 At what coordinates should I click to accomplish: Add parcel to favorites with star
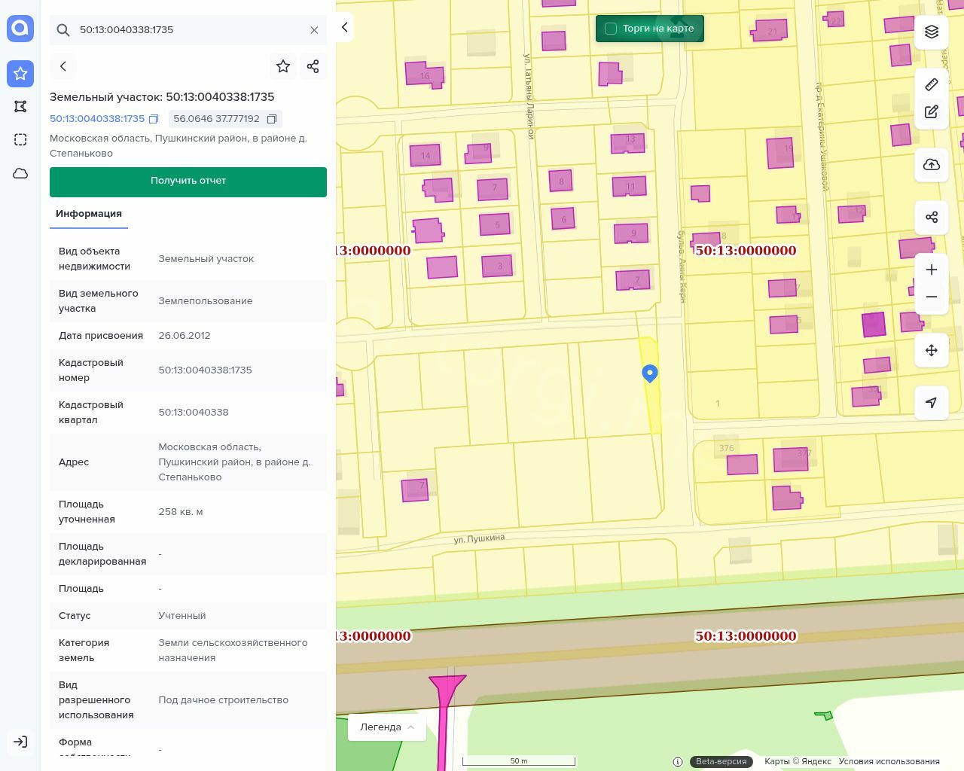pyautogui.click(x=283, y=66)
